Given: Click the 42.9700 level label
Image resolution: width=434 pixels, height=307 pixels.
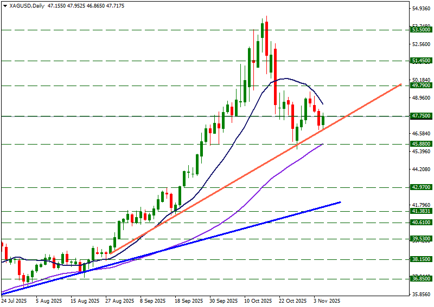Looking at the screenshot, I should [x=421, y=187].
